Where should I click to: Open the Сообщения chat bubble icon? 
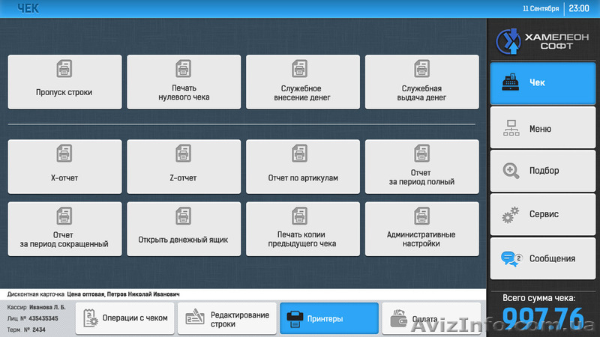click(x=511, y=258)
